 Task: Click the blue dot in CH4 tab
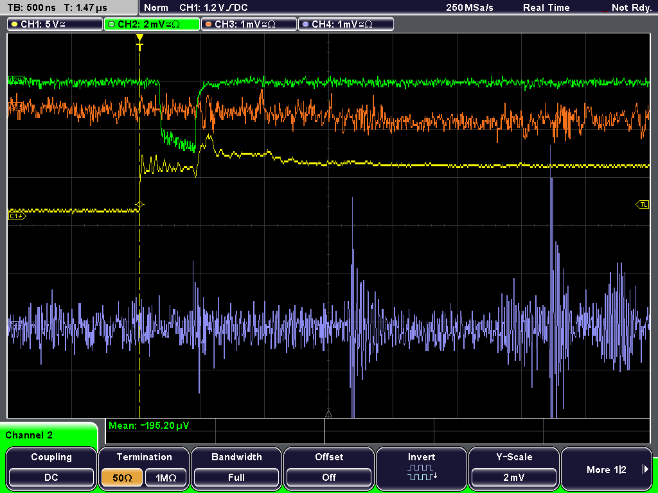305,24
